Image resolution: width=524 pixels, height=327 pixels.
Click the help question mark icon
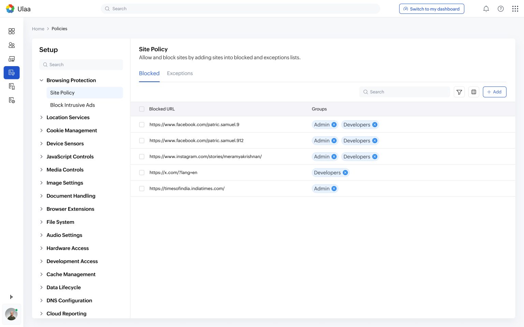tap(500, 9)
